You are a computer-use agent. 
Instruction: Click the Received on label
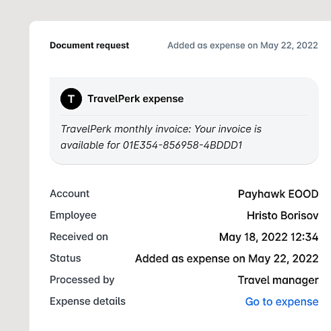pyautogui.click(x=79, y=237)
